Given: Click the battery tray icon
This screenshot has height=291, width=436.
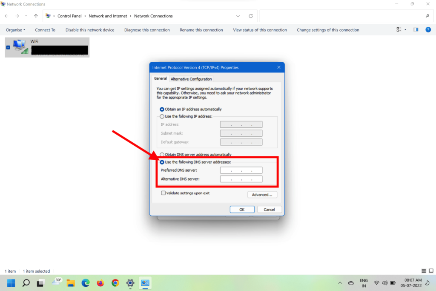Looking at the screenshot, I should coord(393,283).
